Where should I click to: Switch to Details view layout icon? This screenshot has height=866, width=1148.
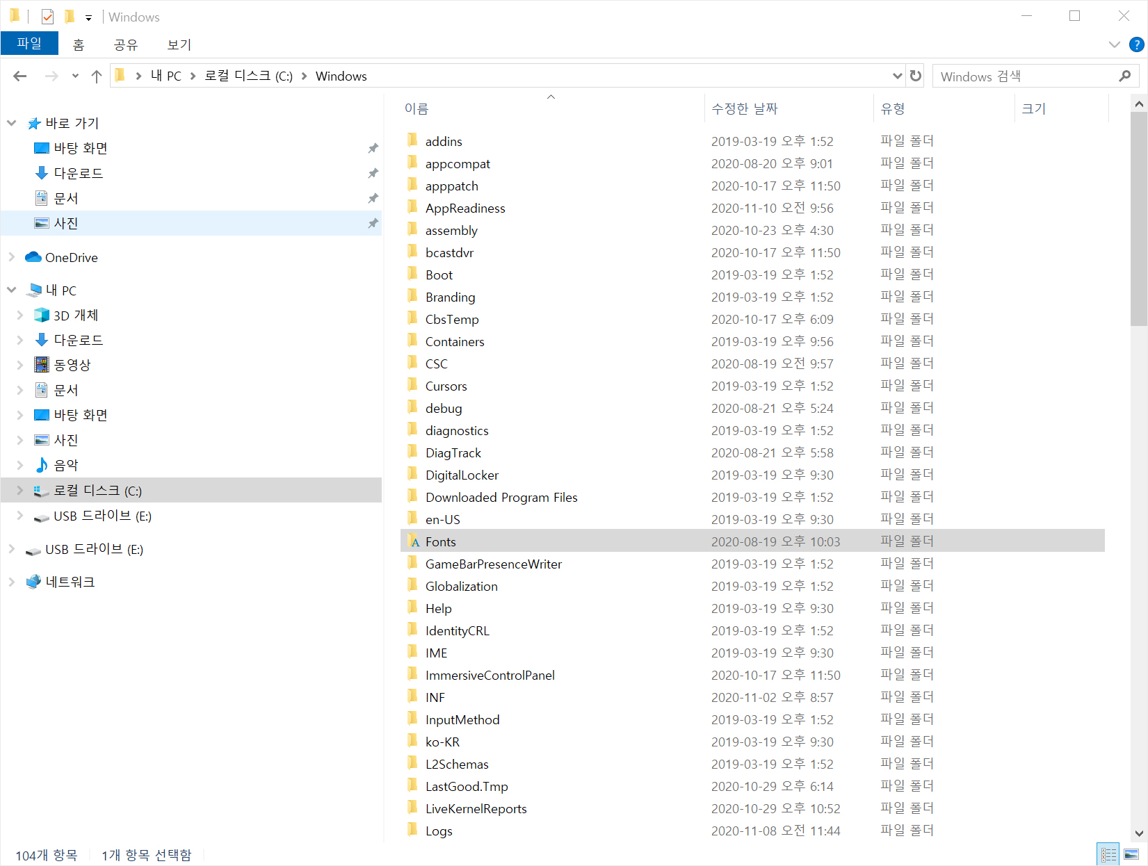[x=1108, y=854]
